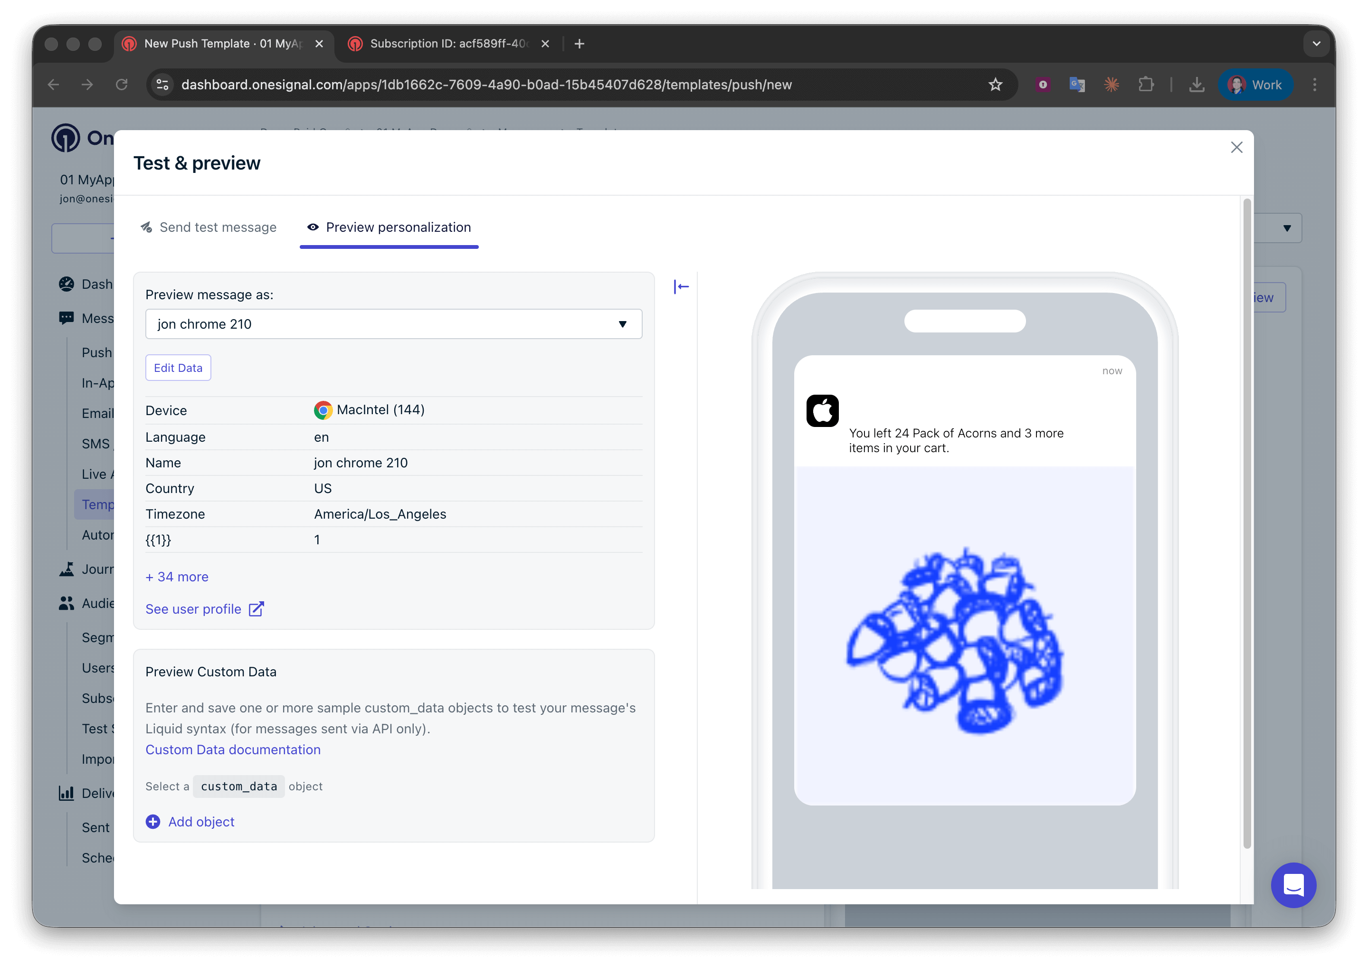Screen dimensions: 1368x967
Task: Click the browser downloads icon
Action: click(1197, 85)
